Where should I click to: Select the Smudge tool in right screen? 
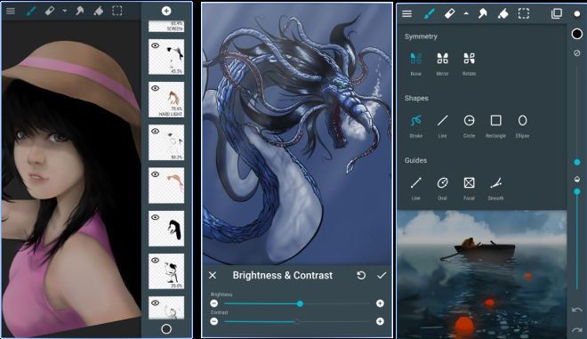click(483, 14)
